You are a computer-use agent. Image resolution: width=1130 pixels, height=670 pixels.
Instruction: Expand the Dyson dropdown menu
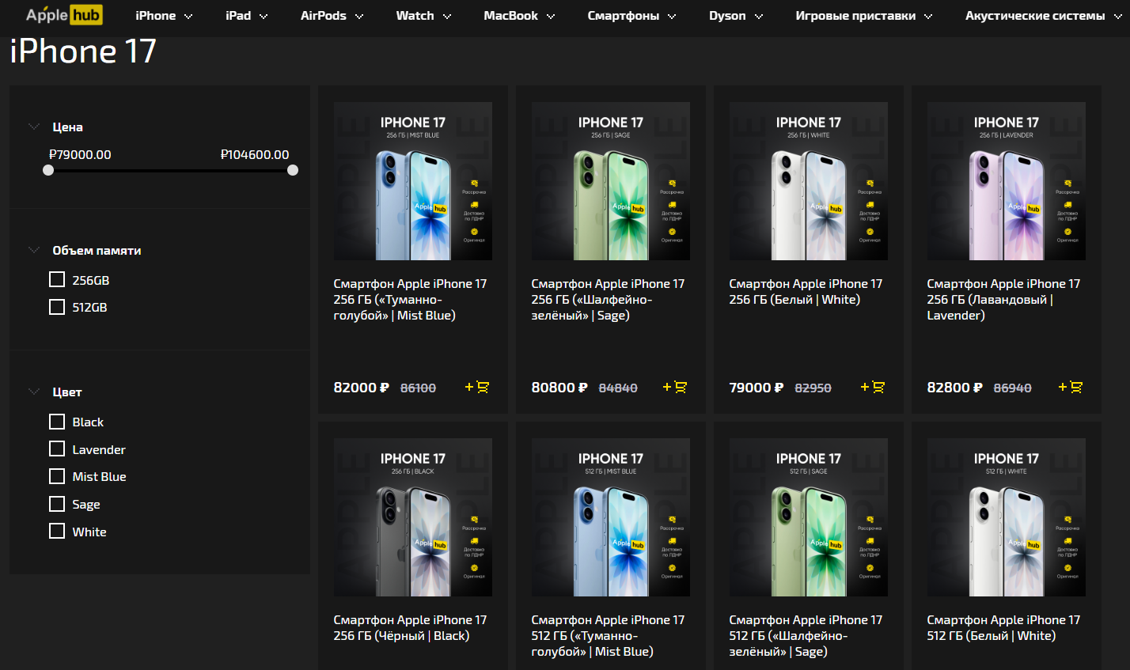[735, 16]
